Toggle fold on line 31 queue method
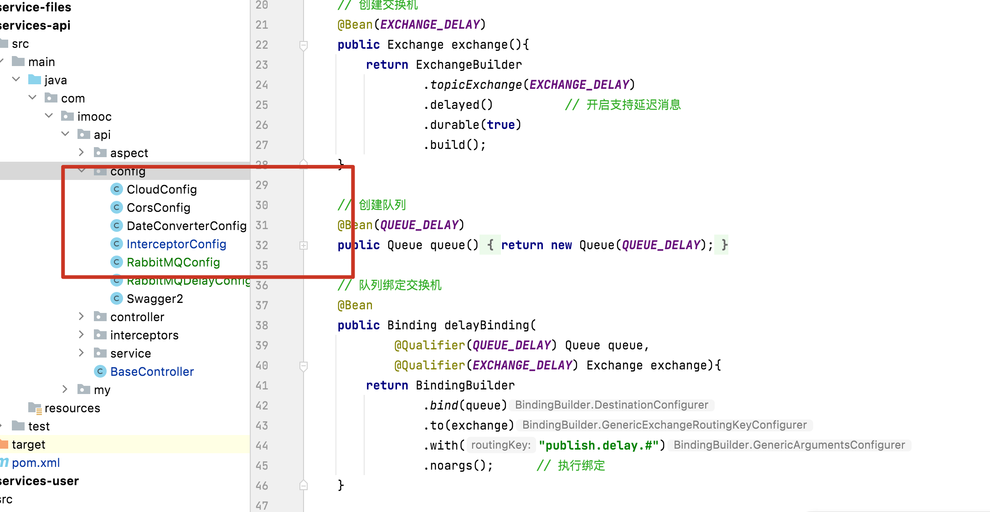 [x=303, y=245]
